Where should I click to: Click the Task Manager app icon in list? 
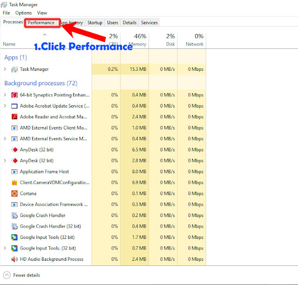14,69
